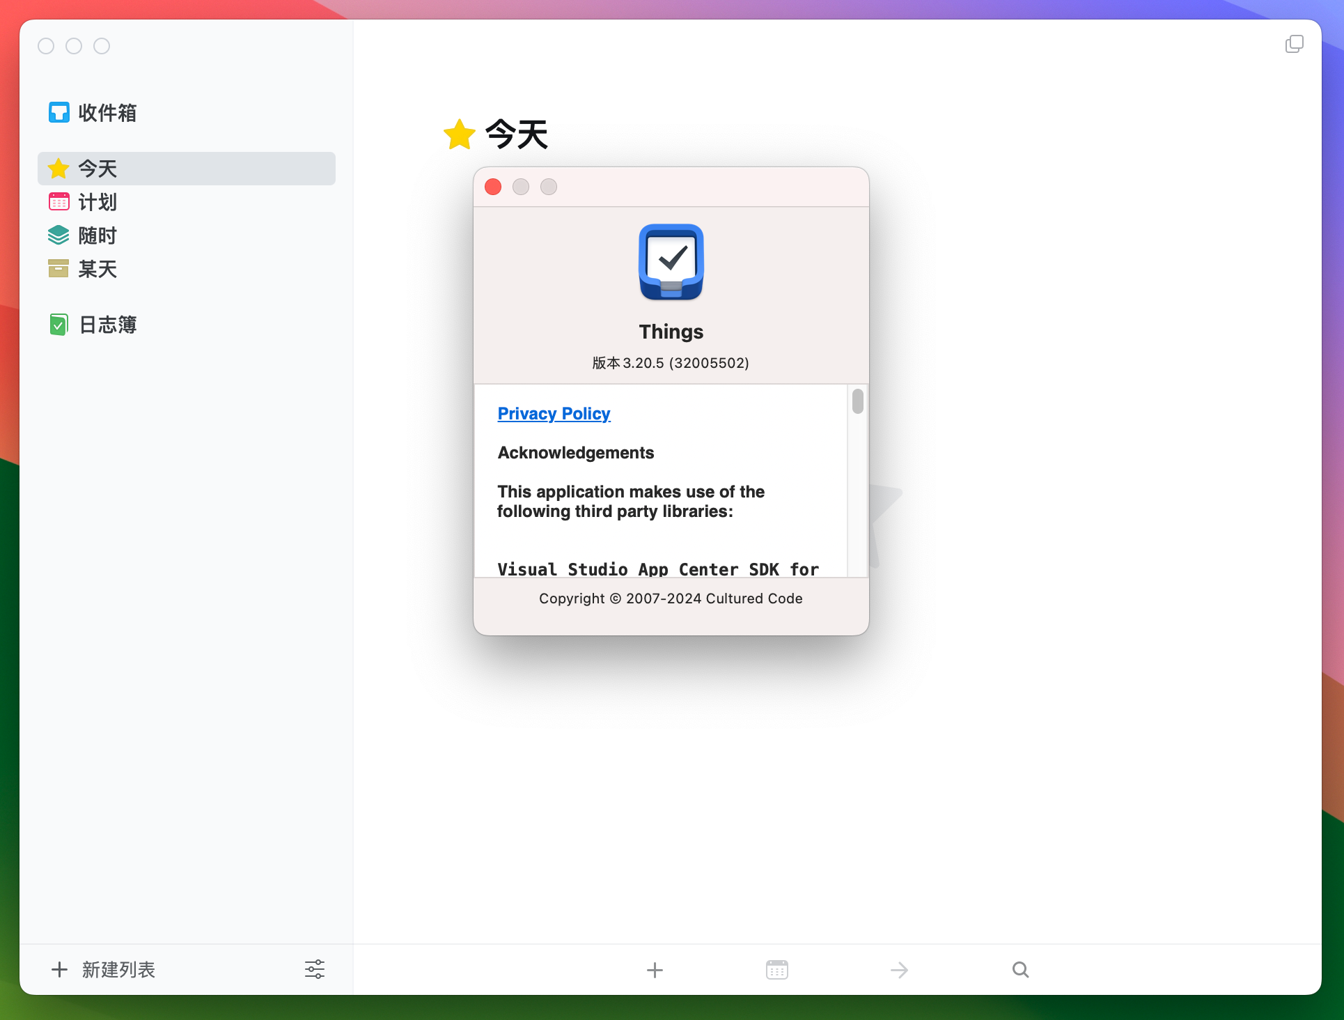Open quick find with magnifier icon
The image size is (1344, 1020).
pos(1020,970)
